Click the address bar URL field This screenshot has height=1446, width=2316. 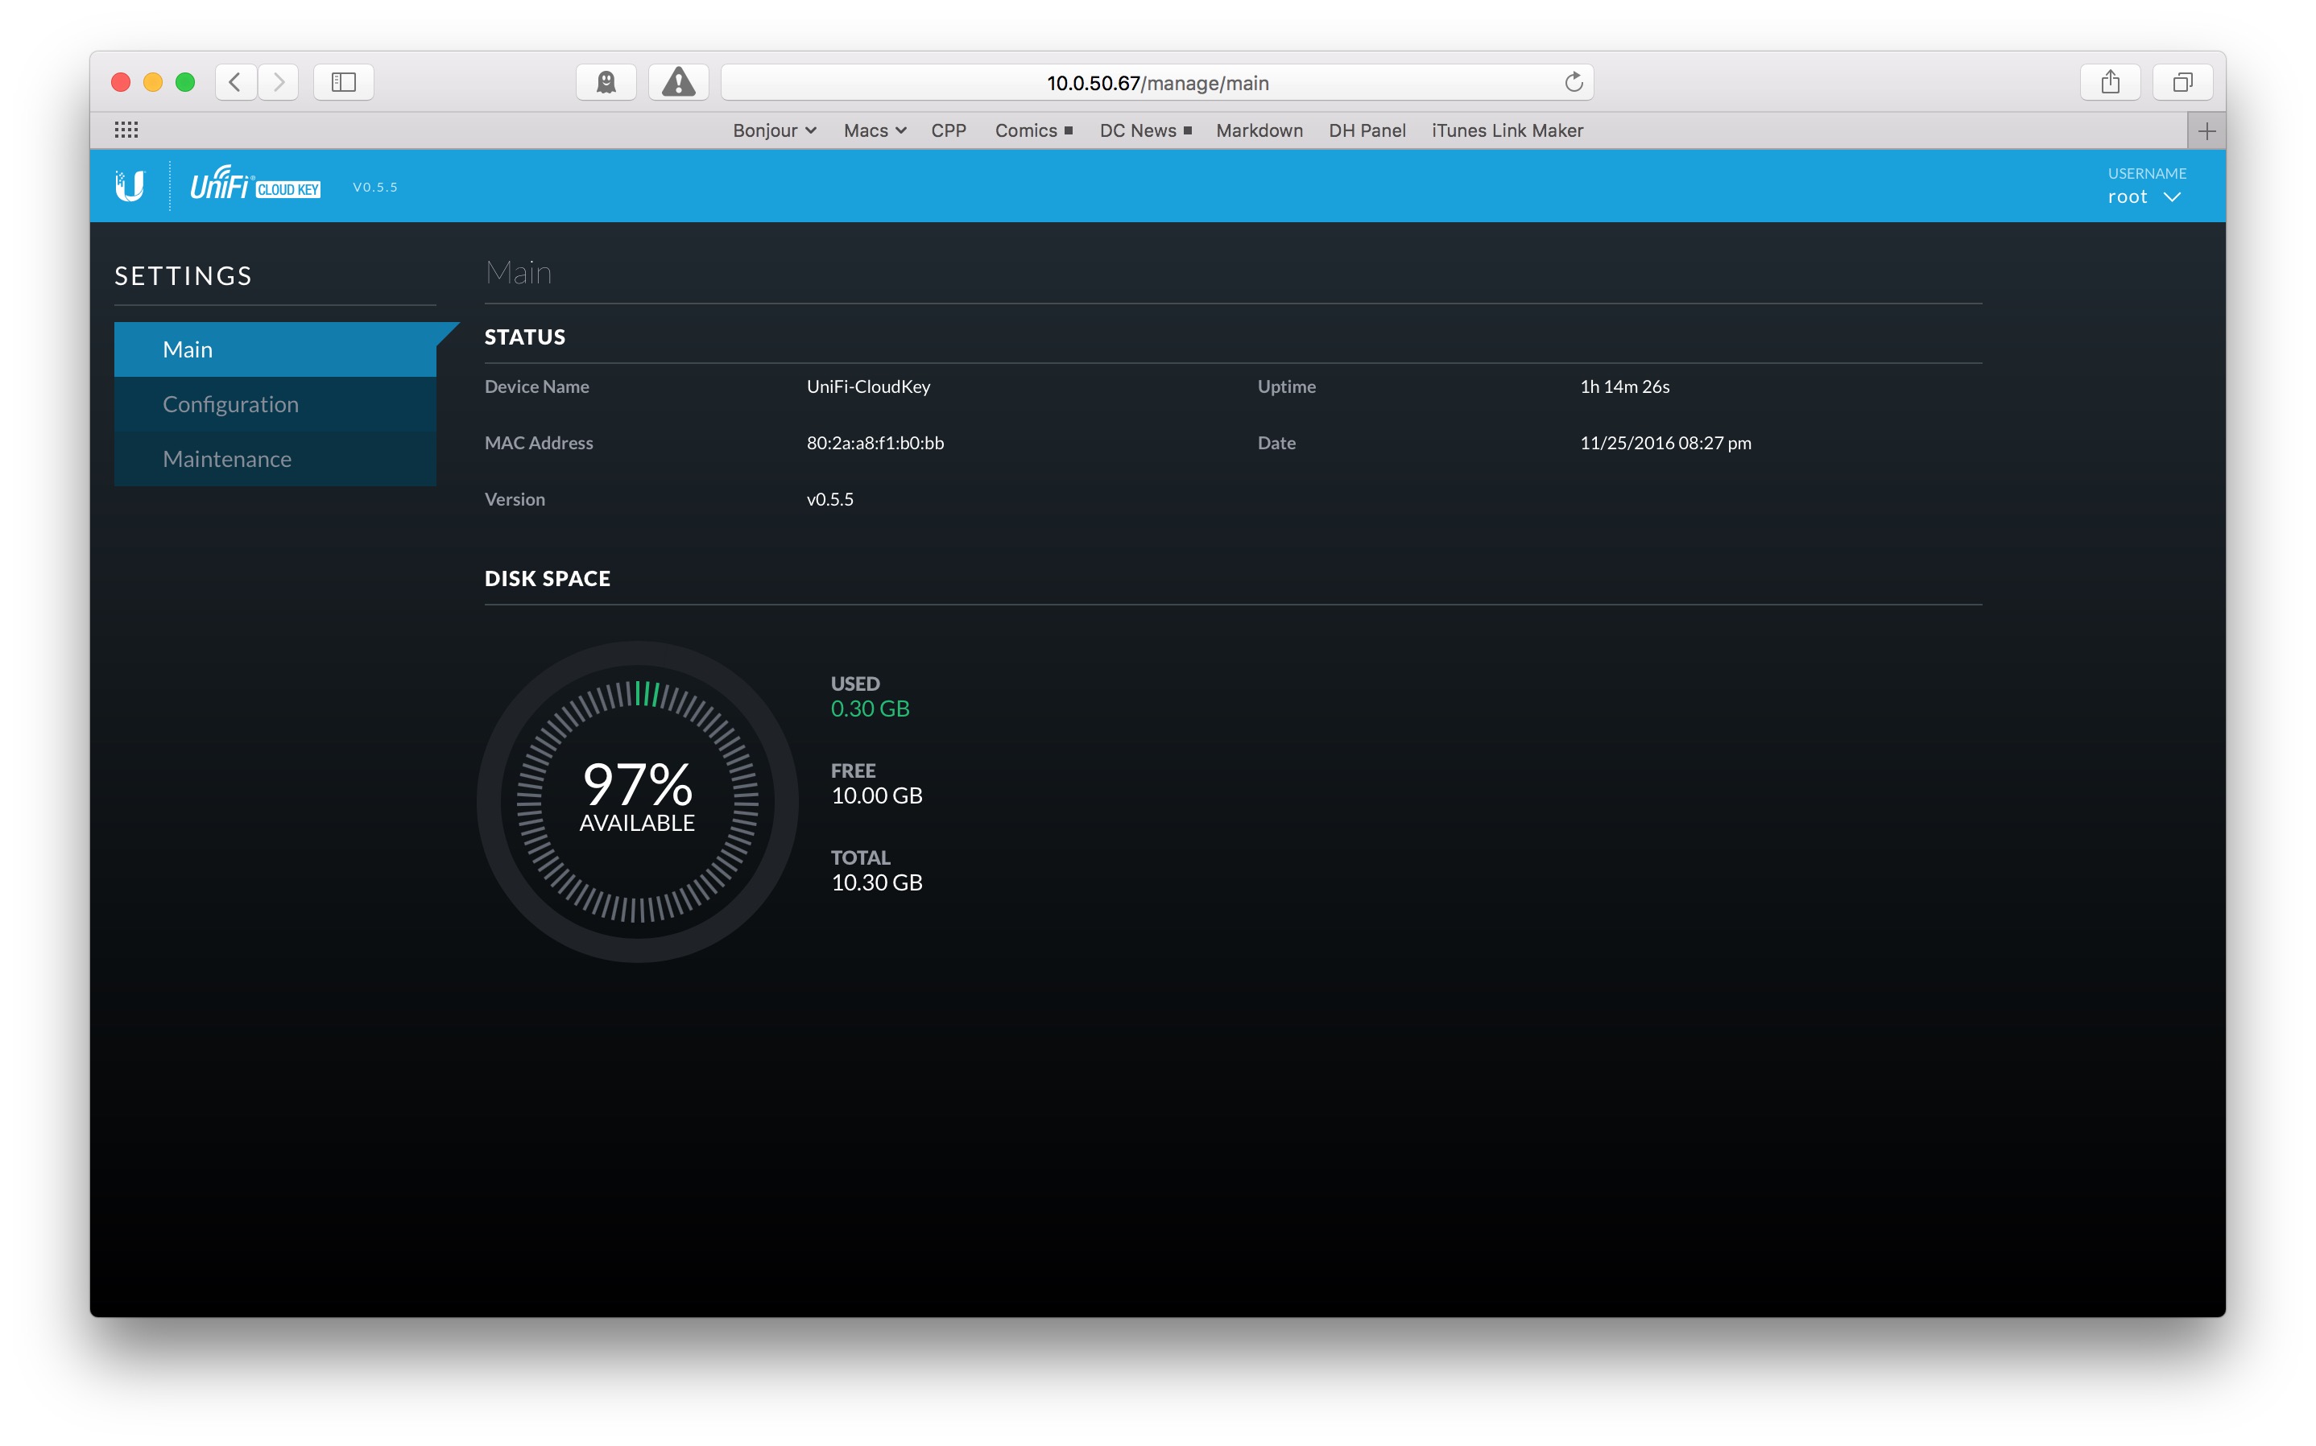(x=1156, y=83)
